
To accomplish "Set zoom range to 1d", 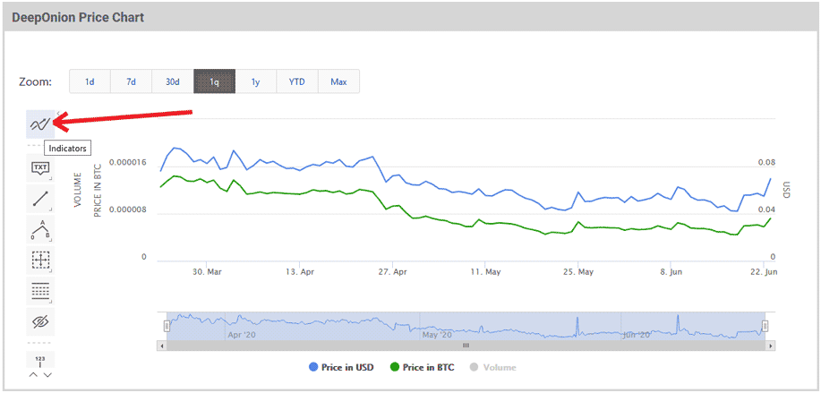I will click(x=90, y=81).
